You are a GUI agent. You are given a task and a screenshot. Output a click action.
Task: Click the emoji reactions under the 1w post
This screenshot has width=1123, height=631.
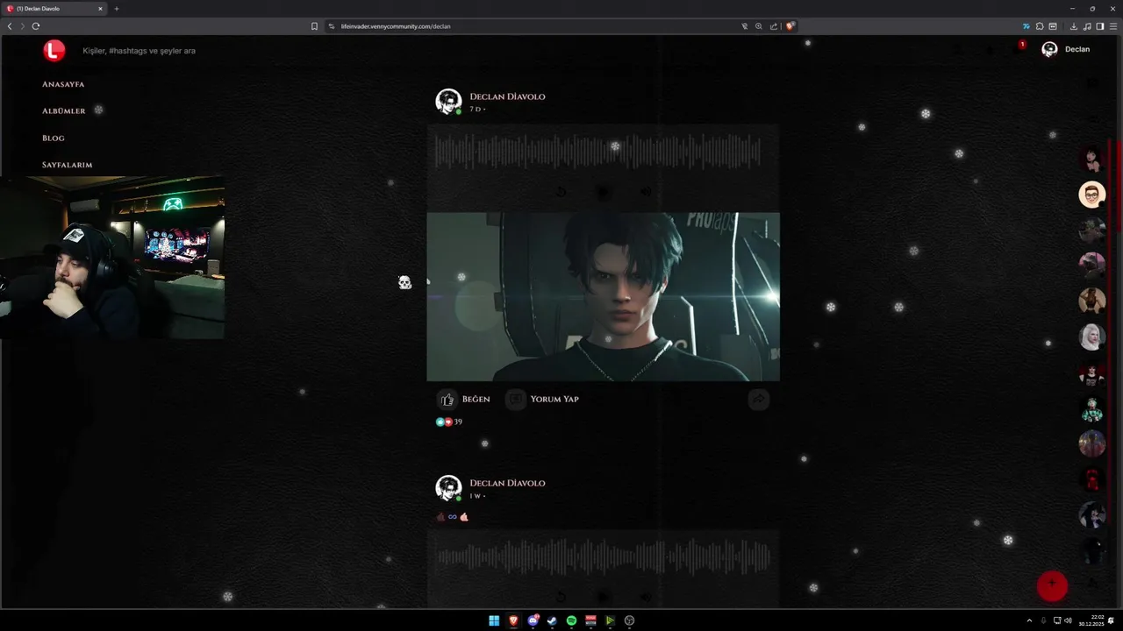(x=453, y=517)
